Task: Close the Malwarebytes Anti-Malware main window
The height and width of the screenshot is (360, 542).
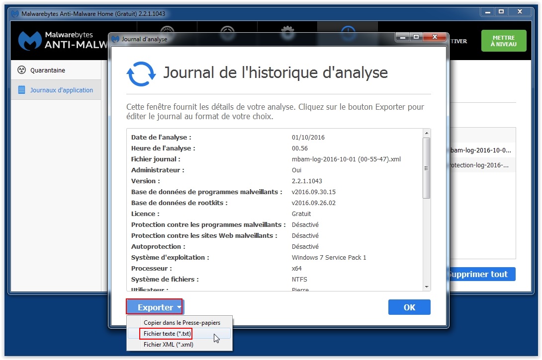Action: click(x=520, y=12)
